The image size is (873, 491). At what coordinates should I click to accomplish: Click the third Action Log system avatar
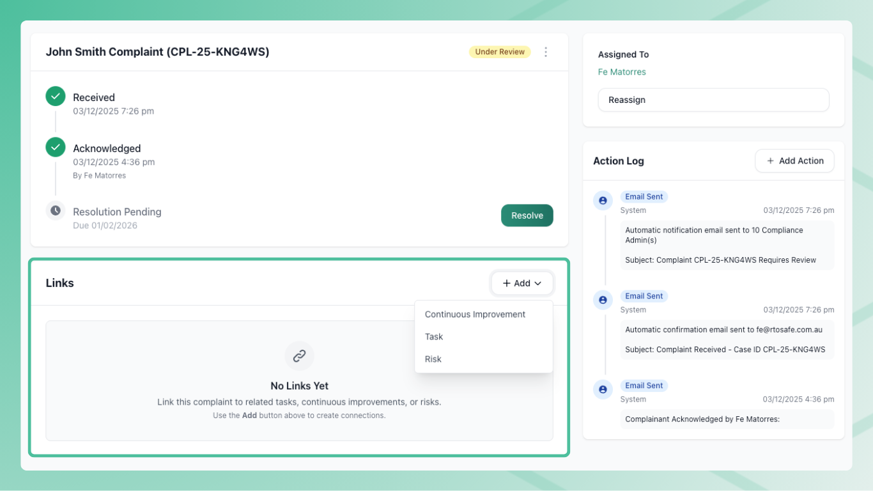(603, 389)
